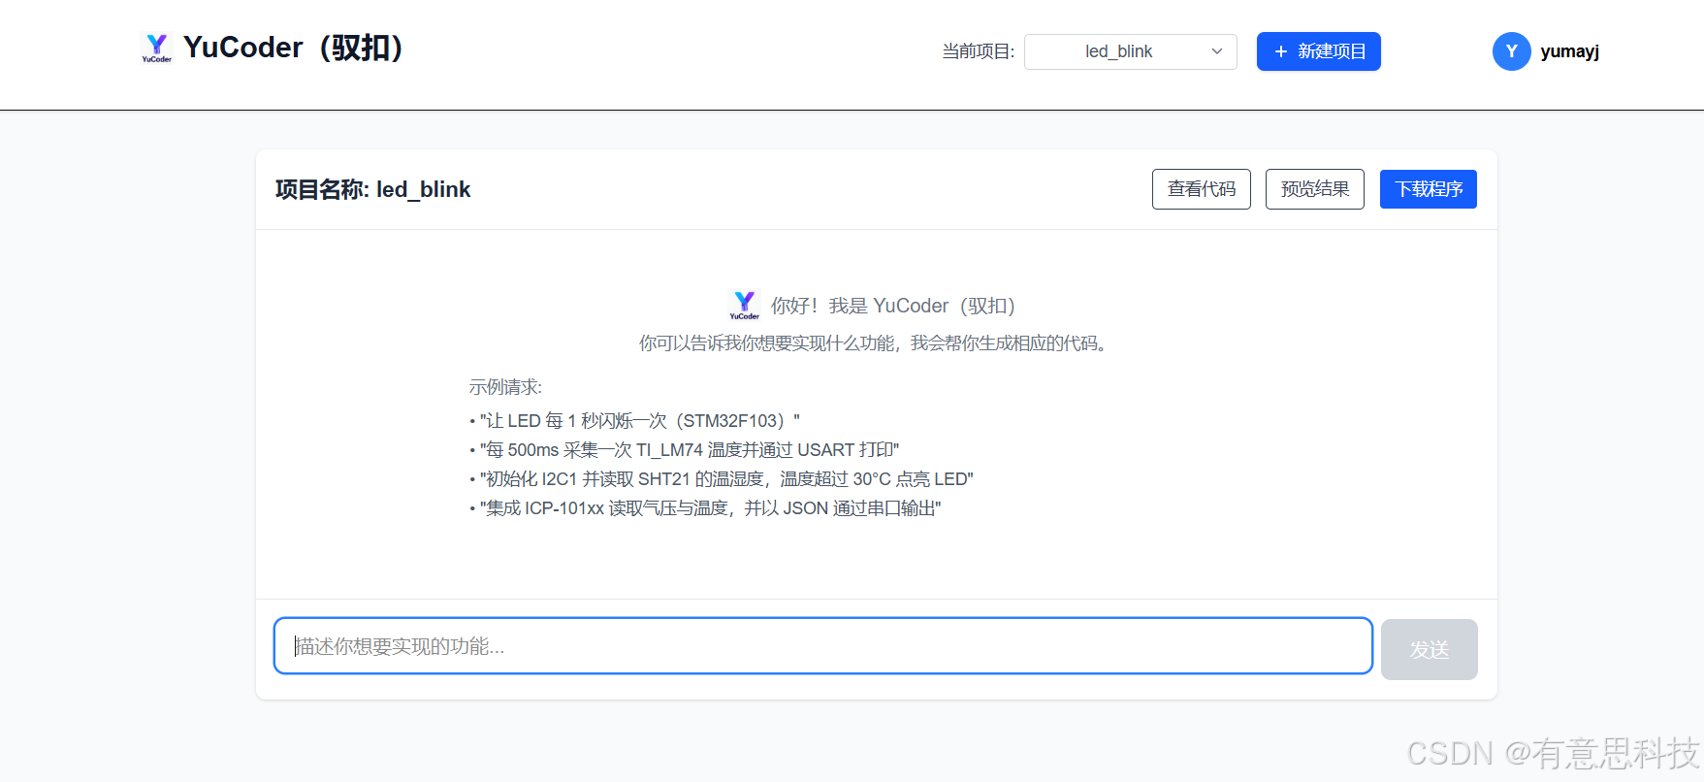Viewport: 1704px width, 782px height.
Task: Click the user avatar Y icon
Action: coord(1511,51)
